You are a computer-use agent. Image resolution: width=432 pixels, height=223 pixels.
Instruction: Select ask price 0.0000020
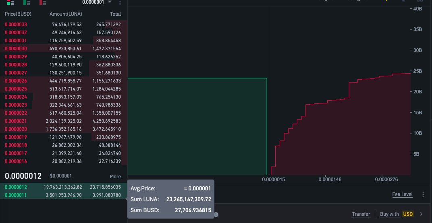16,129
